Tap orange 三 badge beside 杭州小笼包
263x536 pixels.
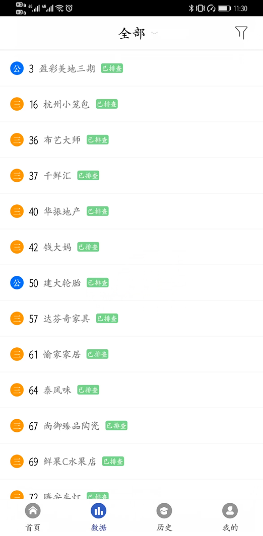tap(17, 104)
